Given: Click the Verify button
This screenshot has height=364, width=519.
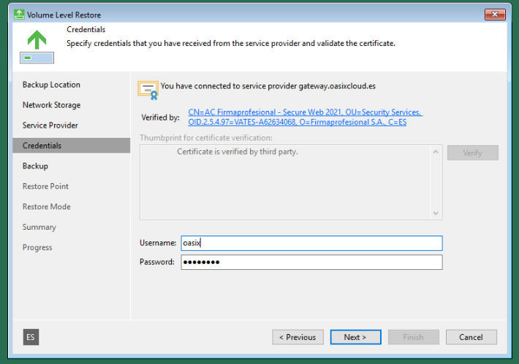Looking at the screenshot, I should coord(472,153).
